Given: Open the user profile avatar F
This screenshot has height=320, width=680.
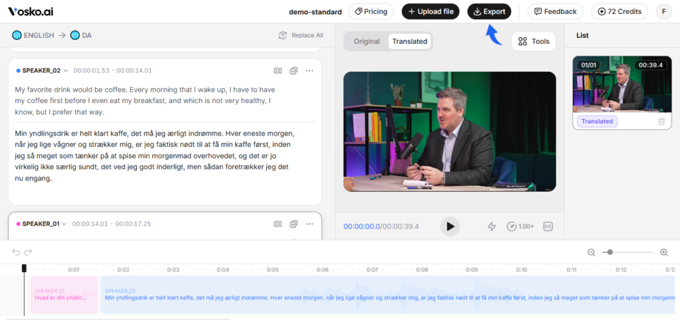Looking at the screenshot, I should click(664, 12).
